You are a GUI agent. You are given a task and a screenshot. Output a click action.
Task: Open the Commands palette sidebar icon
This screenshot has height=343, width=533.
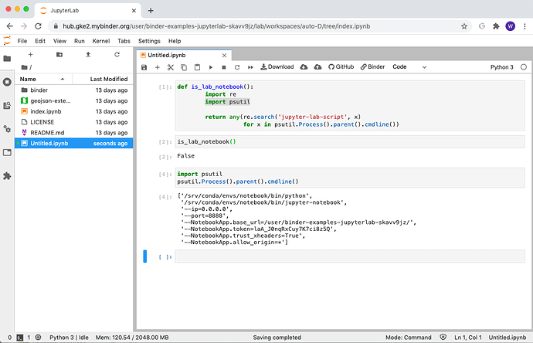(7, 105)
